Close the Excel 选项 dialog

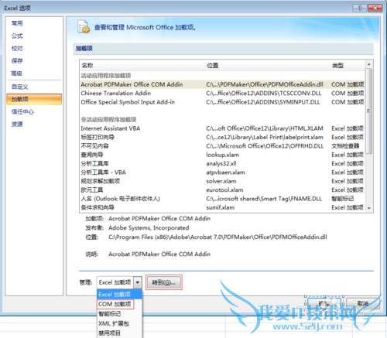click(x=375, y=8)
